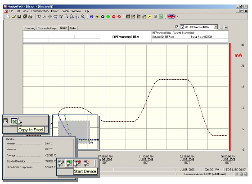Open the Graph menu
This screenshot has height=184, width=252.
click(65, 11)
